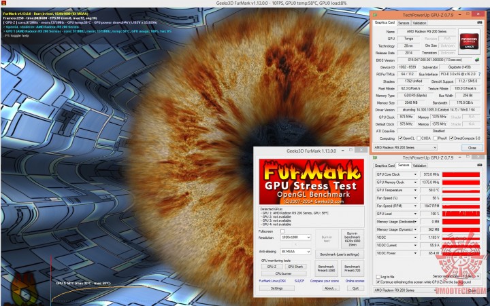The height and width of the screenshot is (306, 490).
Task: Click the GPU Load red history graph
Action: (x=461, y=214)
